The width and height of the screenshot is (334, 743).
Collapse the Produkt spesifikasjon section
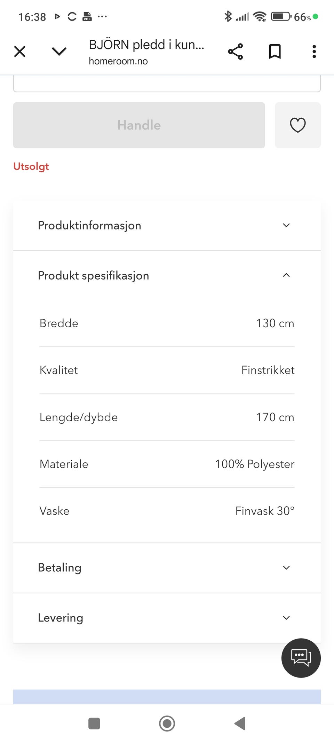(167, 275)
